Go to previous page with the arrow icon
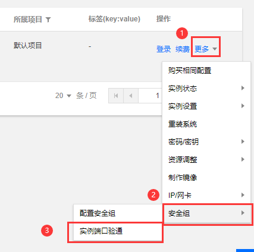Viewport: 254px width, 252px height. coord(131,96)
